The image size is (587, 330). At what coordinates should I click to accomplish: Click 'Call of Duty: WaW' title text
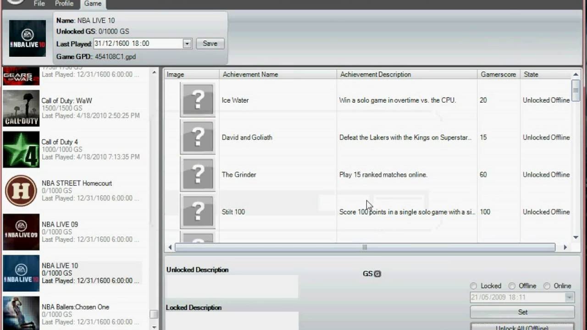(x=66, y=100)
